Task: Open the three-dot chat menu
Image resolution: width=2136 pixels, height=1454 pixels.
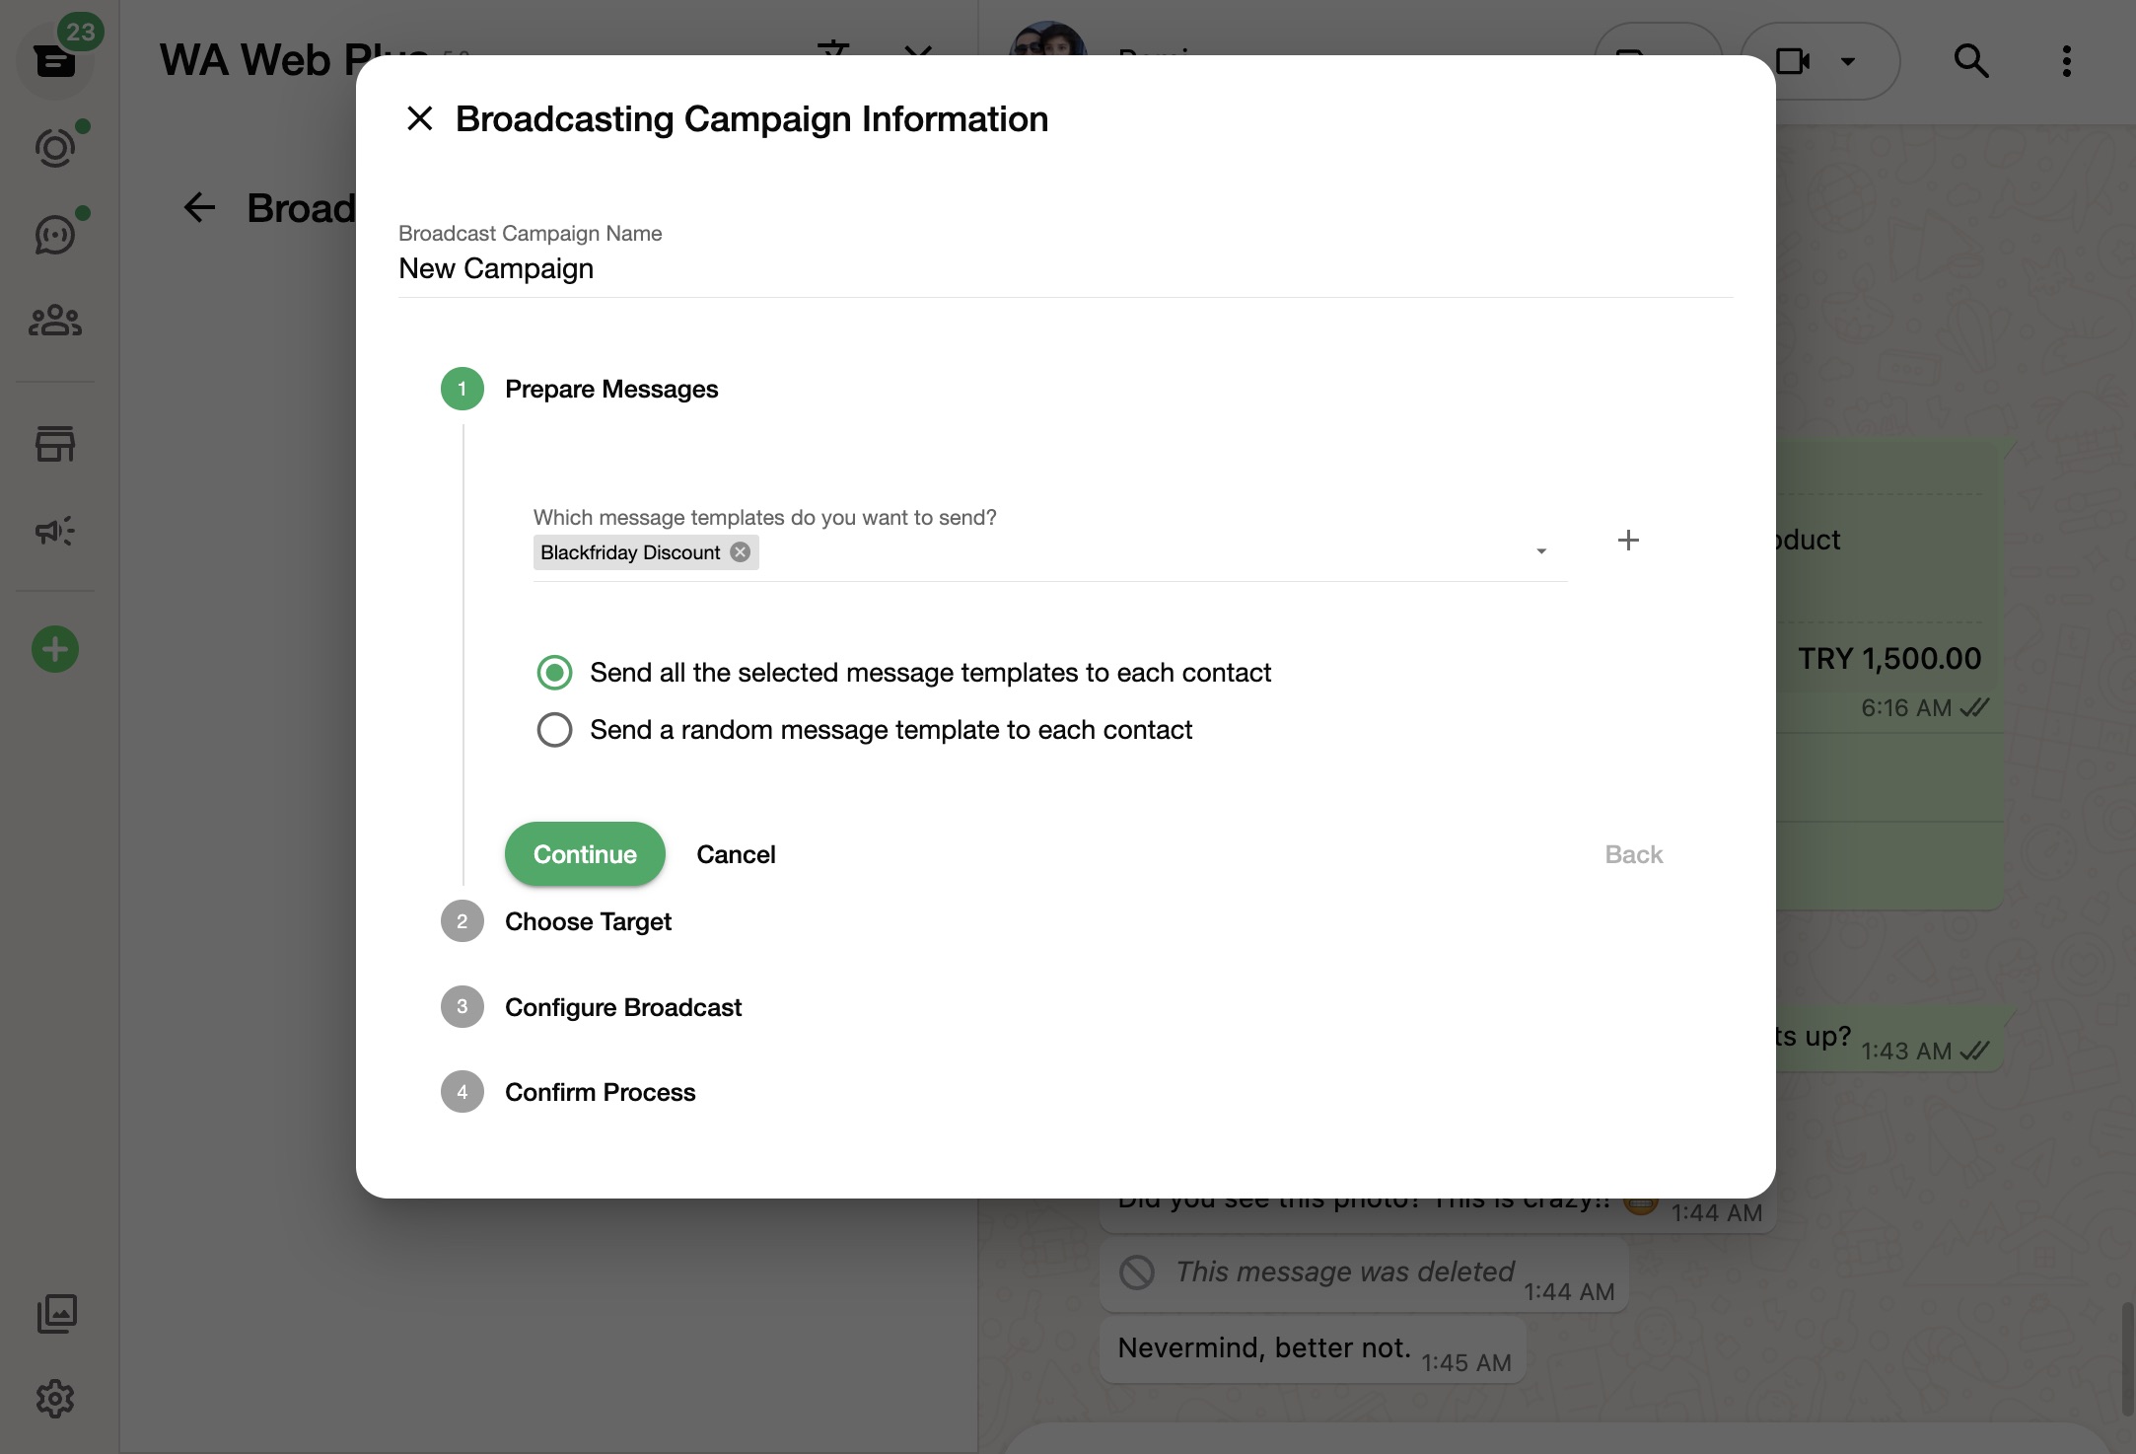Action: 2065,60
